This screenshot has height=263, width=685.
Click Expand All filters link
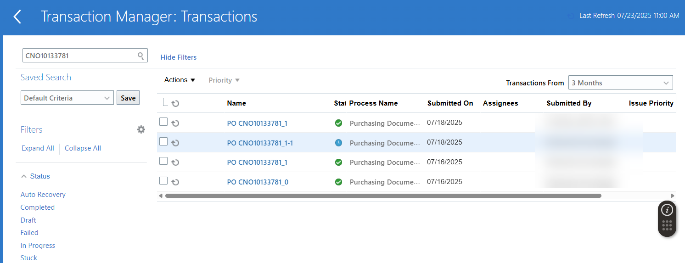point(38,148)
